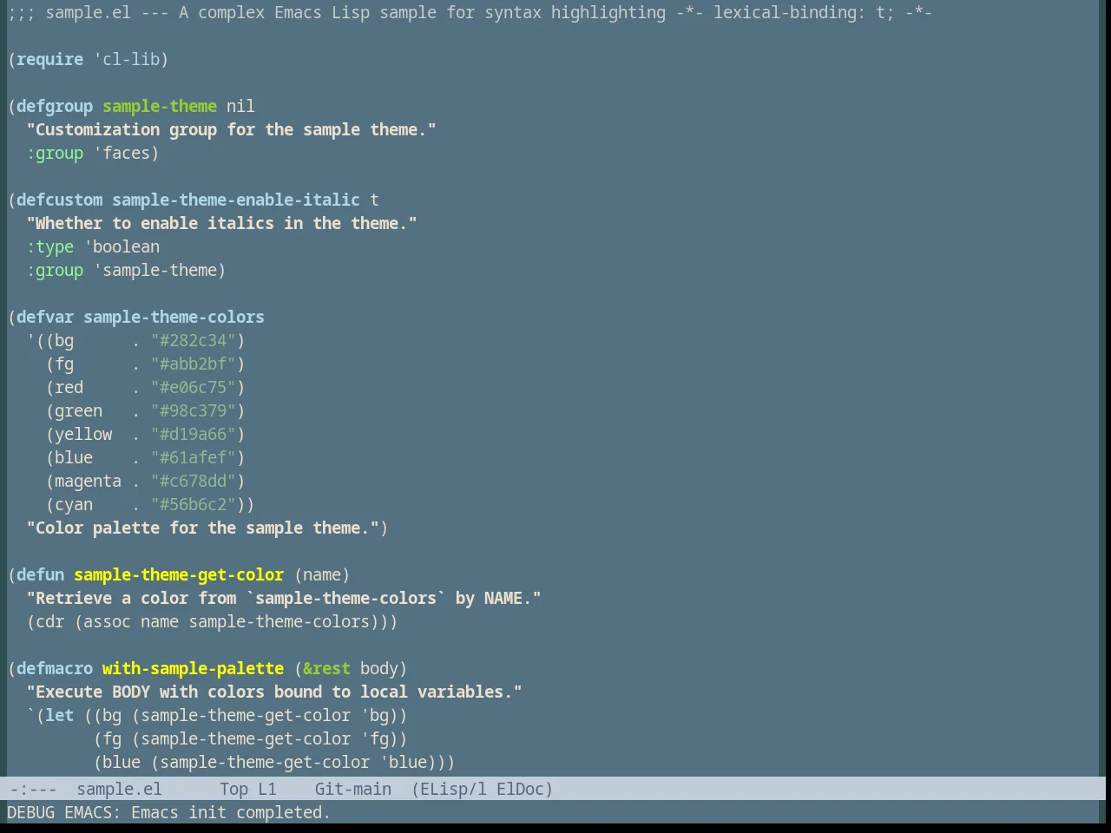
Task: Click the defvar keyword
Action: 45,317
